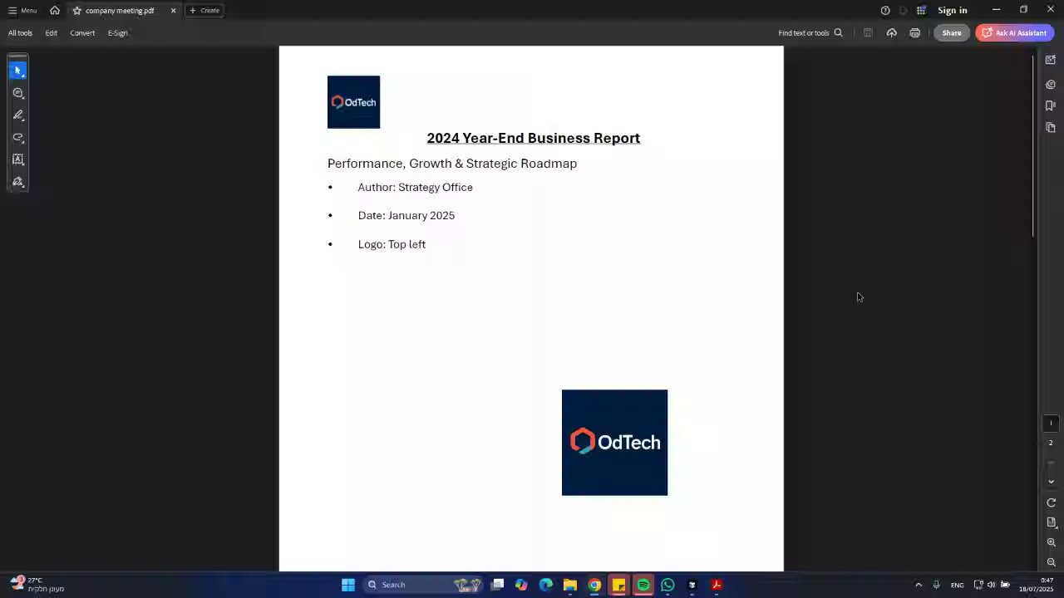Choose the zoom magnifier tool in left toolbar
The image size is (1064, 598).
tap(17, 93)
